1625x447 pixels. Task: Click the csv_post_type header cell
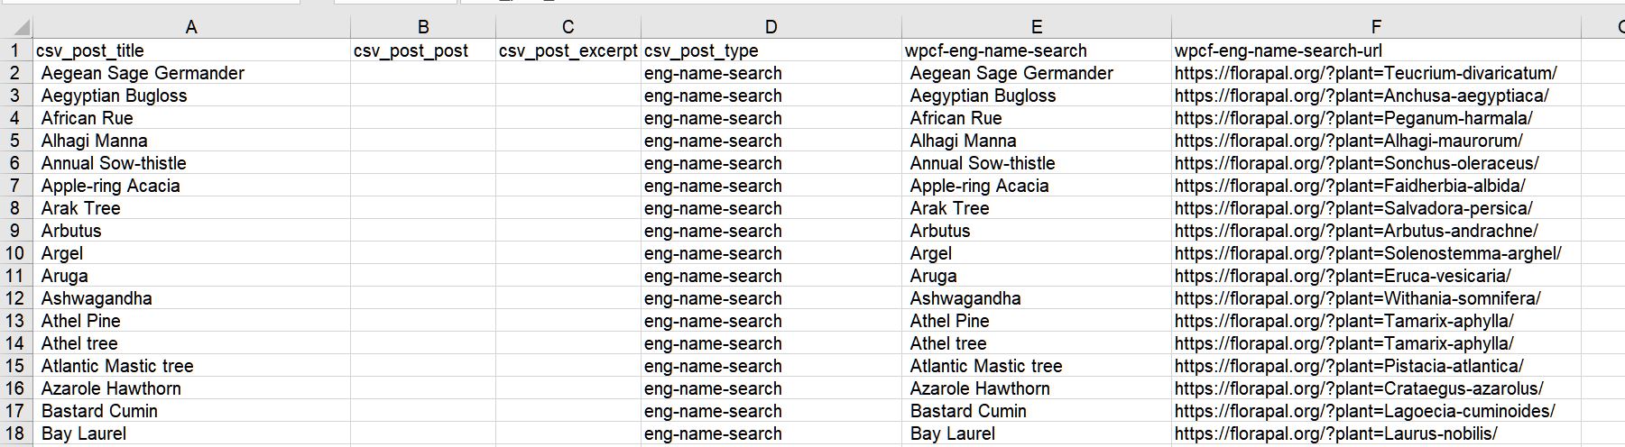pos(771,50)
